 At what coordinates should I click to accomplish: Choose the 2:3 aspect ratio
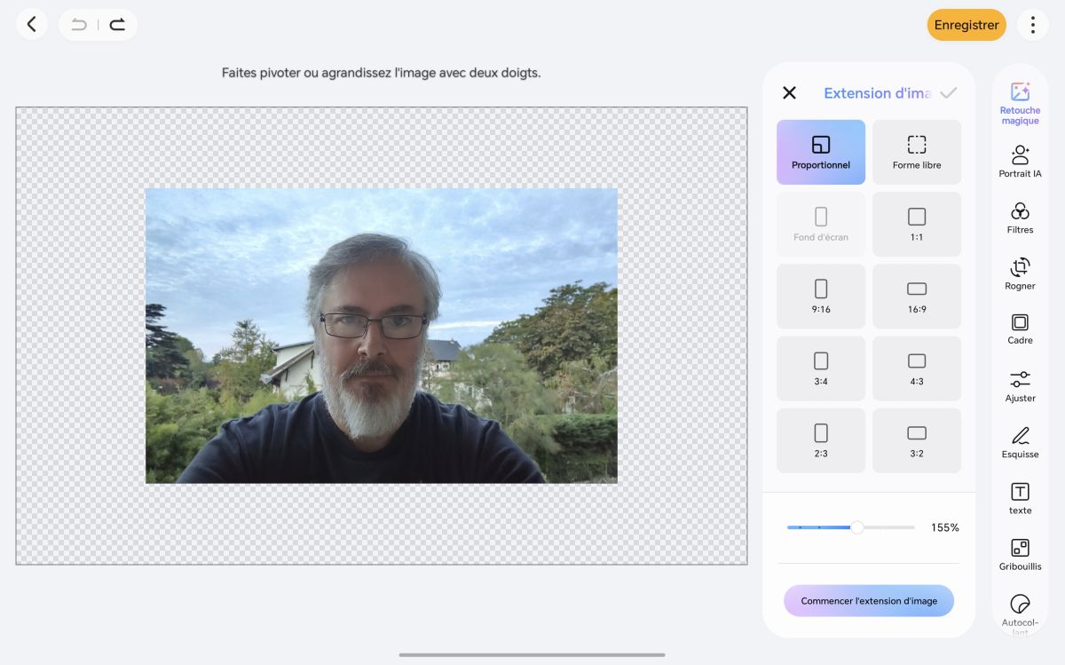coord(821,440)
